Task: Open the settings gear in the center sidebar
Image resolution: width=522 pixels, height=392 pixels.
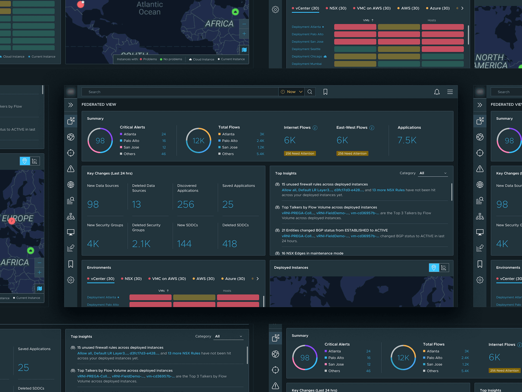Action: (x=71, y=280)
